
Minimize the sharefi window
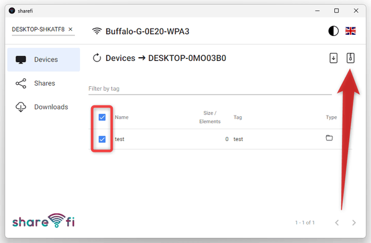click(x=317, y=11)
